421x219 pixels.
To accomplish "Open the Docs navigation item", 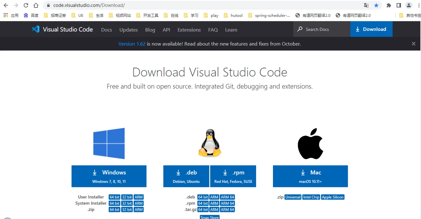I will point(107,30).
